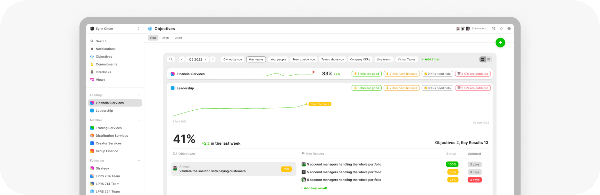Switch to the Align tab
The width and height of the screenshot is (600, 195).
click(165, 38)
